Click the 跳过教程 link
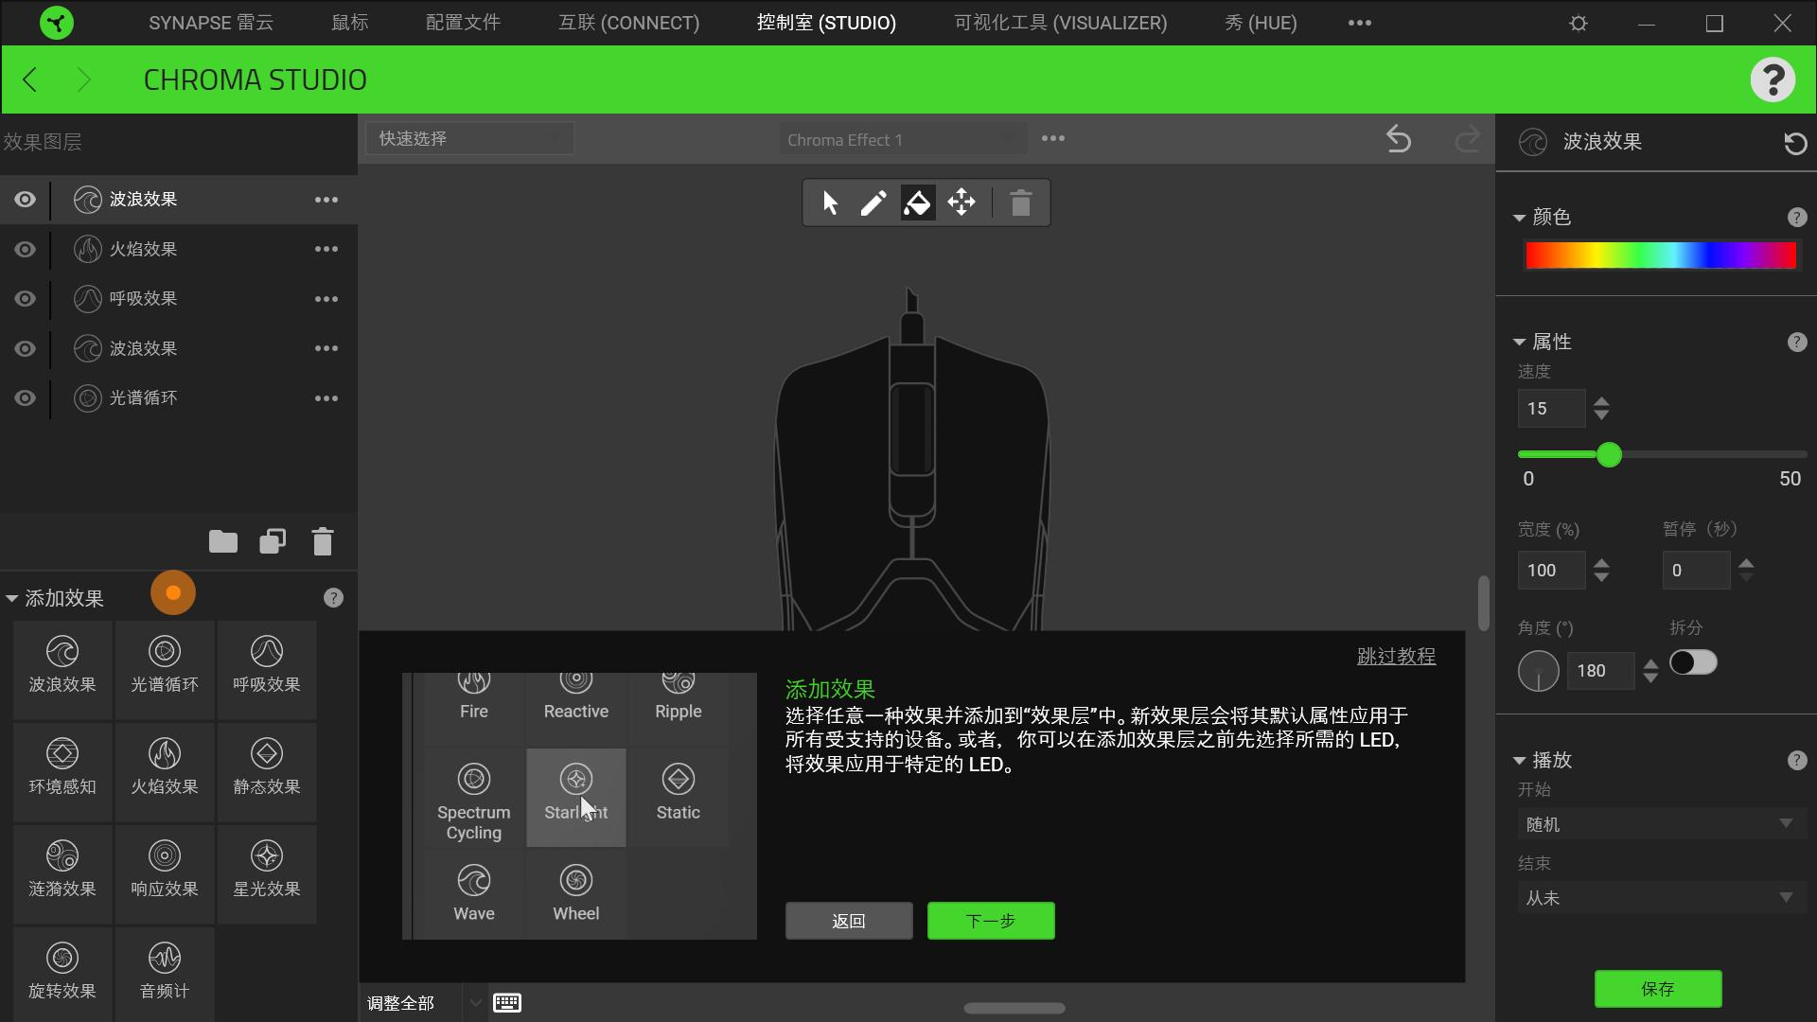 1397,656
